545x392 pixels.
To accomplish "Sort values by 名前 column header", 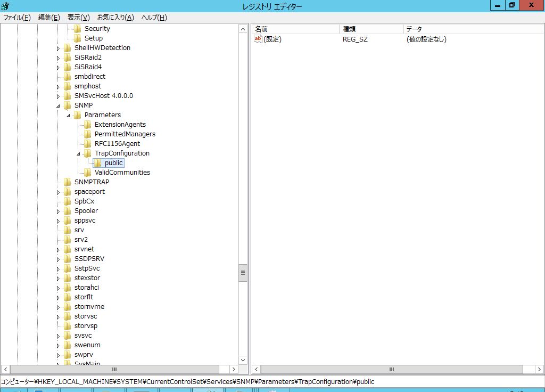I will [x=295, y=29].
